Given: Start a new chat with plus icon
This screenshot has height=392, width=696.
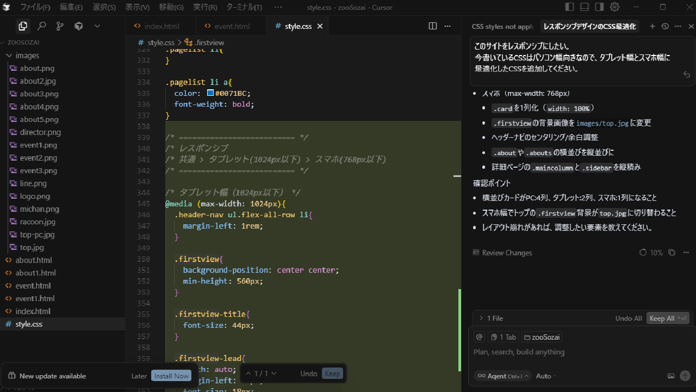Looking at the screenshot, I should pos(652,26).
